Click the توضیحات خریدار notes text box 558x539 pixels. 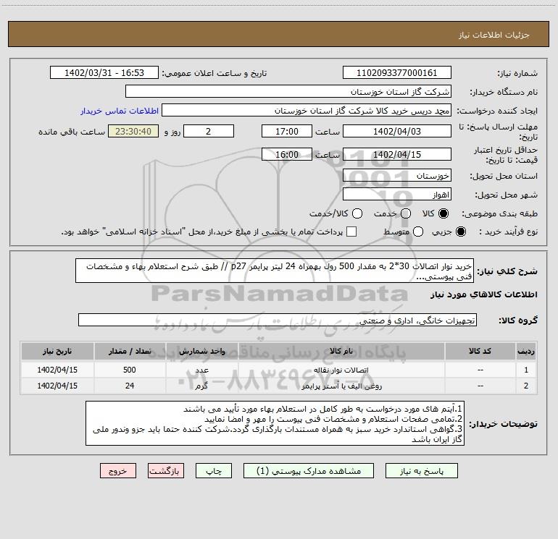[275, 423]
